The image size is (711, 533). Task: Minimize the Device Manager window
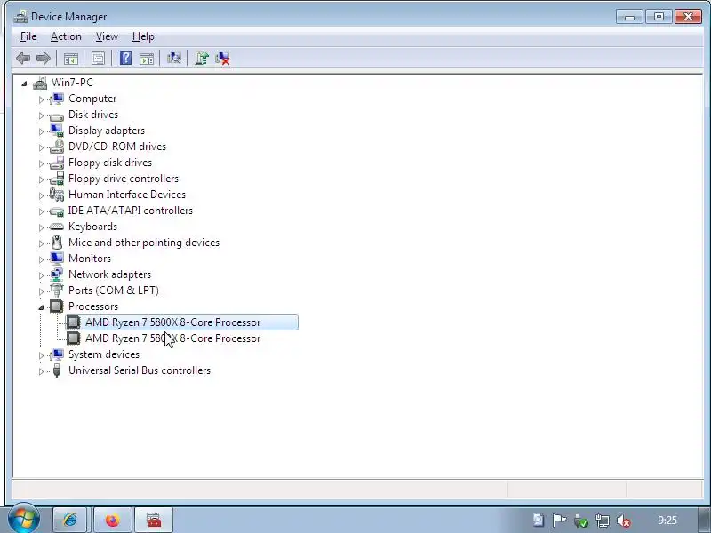click(629, 17)
